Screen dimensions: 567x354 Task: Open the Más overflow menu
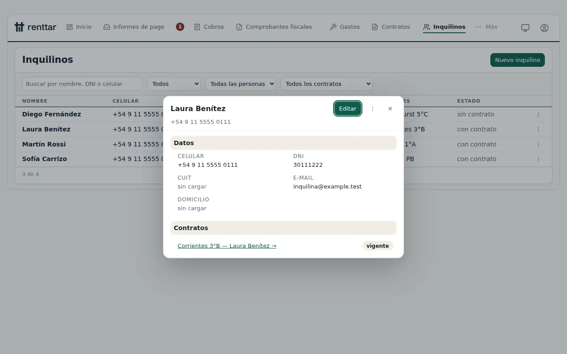pyautogui.click(x=486, y=27)
